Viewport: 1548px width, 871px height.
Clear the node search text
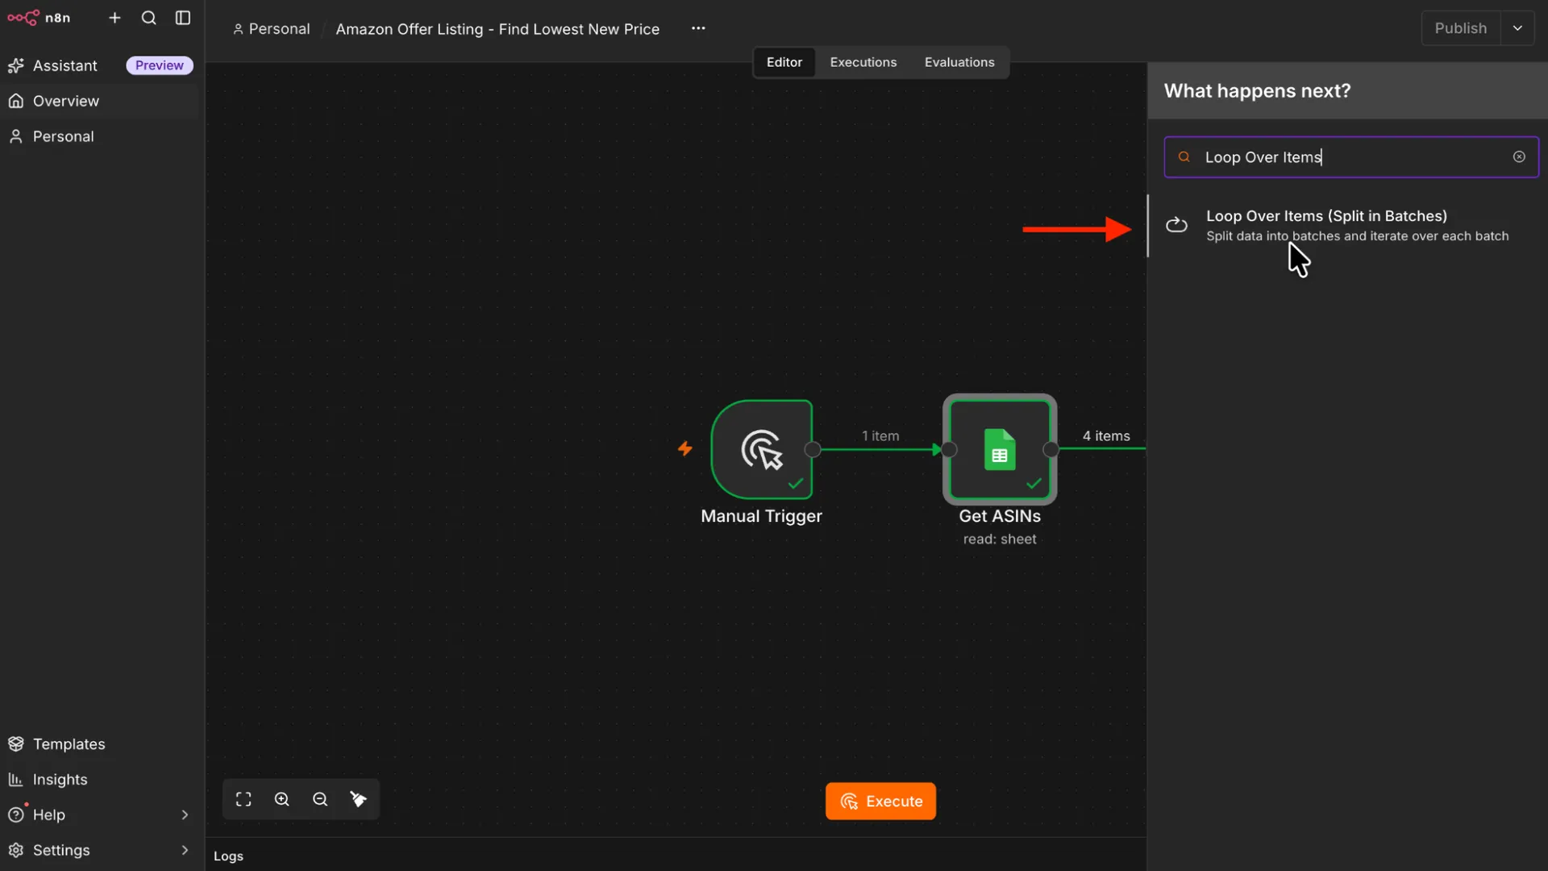click(x=1519, y=157)
